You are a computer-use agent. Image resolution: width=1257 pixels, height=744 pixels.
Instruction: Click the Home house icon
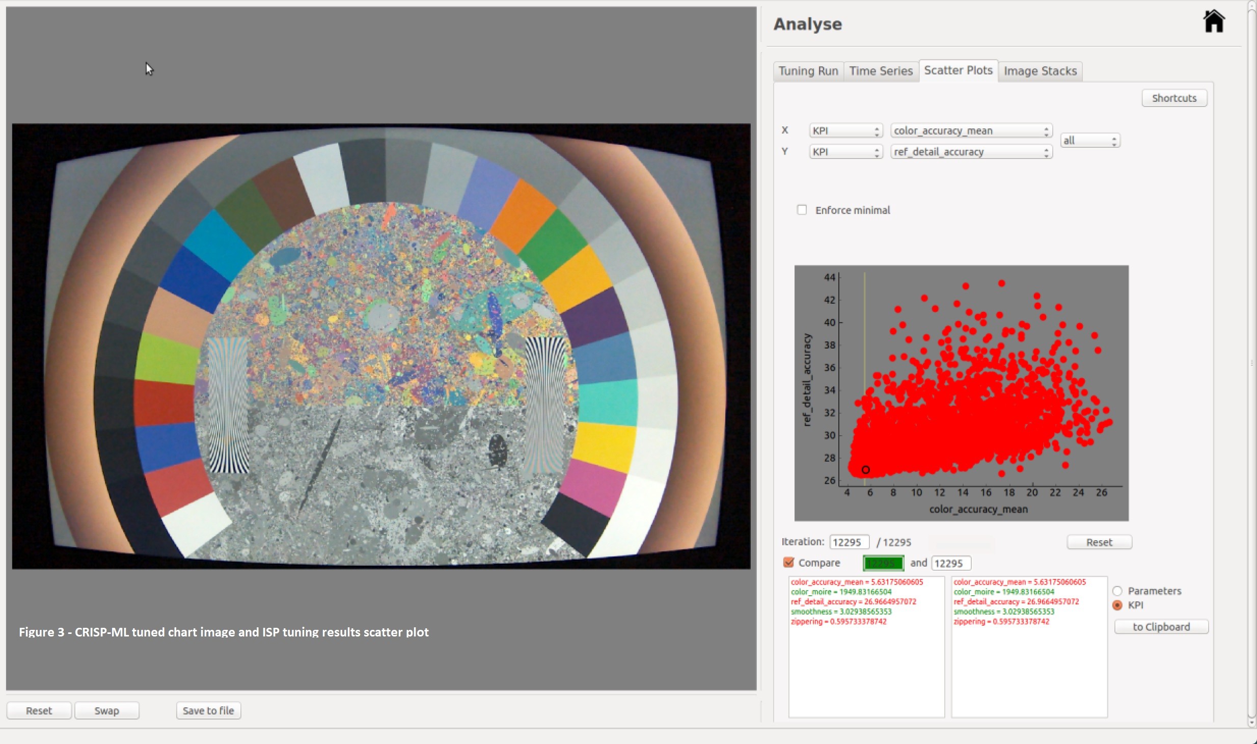[x=1214, y=22]
